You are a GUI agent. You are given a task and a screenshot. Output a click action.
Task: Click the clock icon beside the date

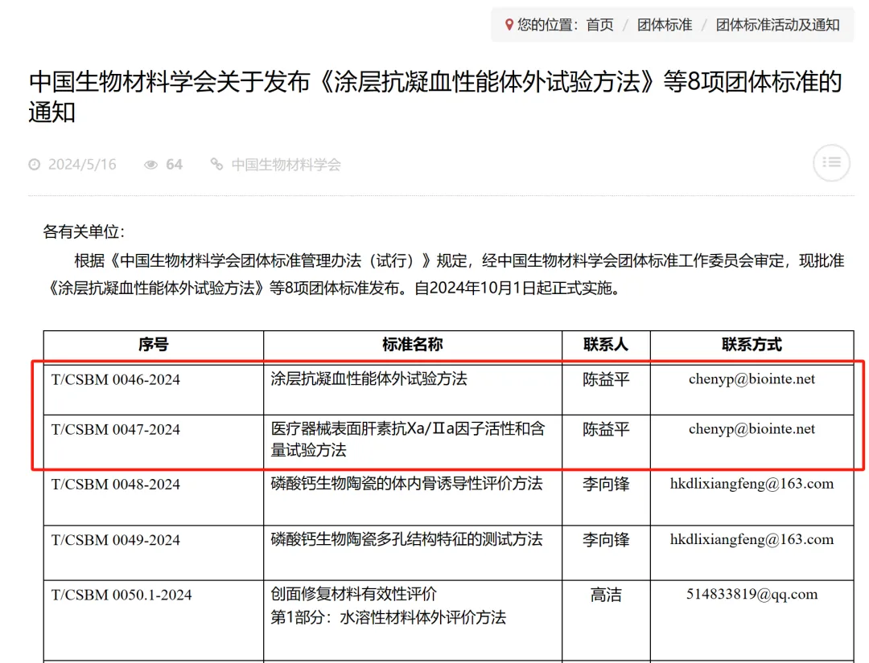(x=34, y=165)
